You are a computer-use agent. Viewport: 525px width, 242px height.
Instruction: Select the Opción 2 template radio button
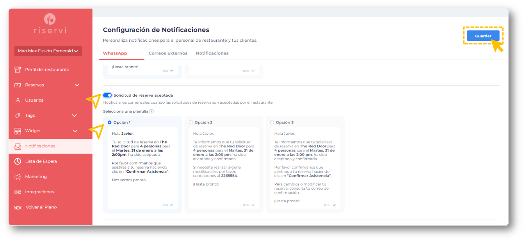(190, 122)
